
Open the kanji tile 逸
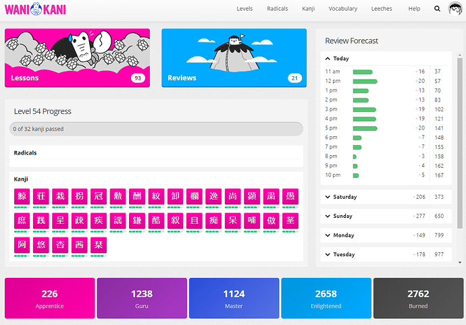click(x=213, y=196)
